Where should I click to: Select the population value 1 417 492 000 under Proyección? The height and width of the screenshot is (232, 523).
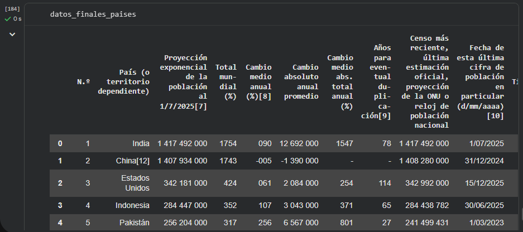[x=182, y=143]
